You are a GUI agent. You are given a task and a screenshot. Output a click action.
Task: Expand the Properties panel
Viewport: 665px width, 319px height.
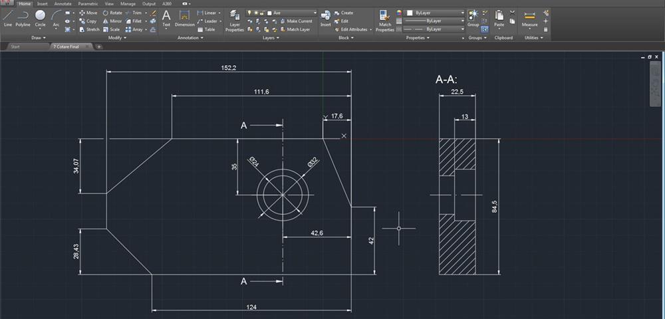point(418,38)
